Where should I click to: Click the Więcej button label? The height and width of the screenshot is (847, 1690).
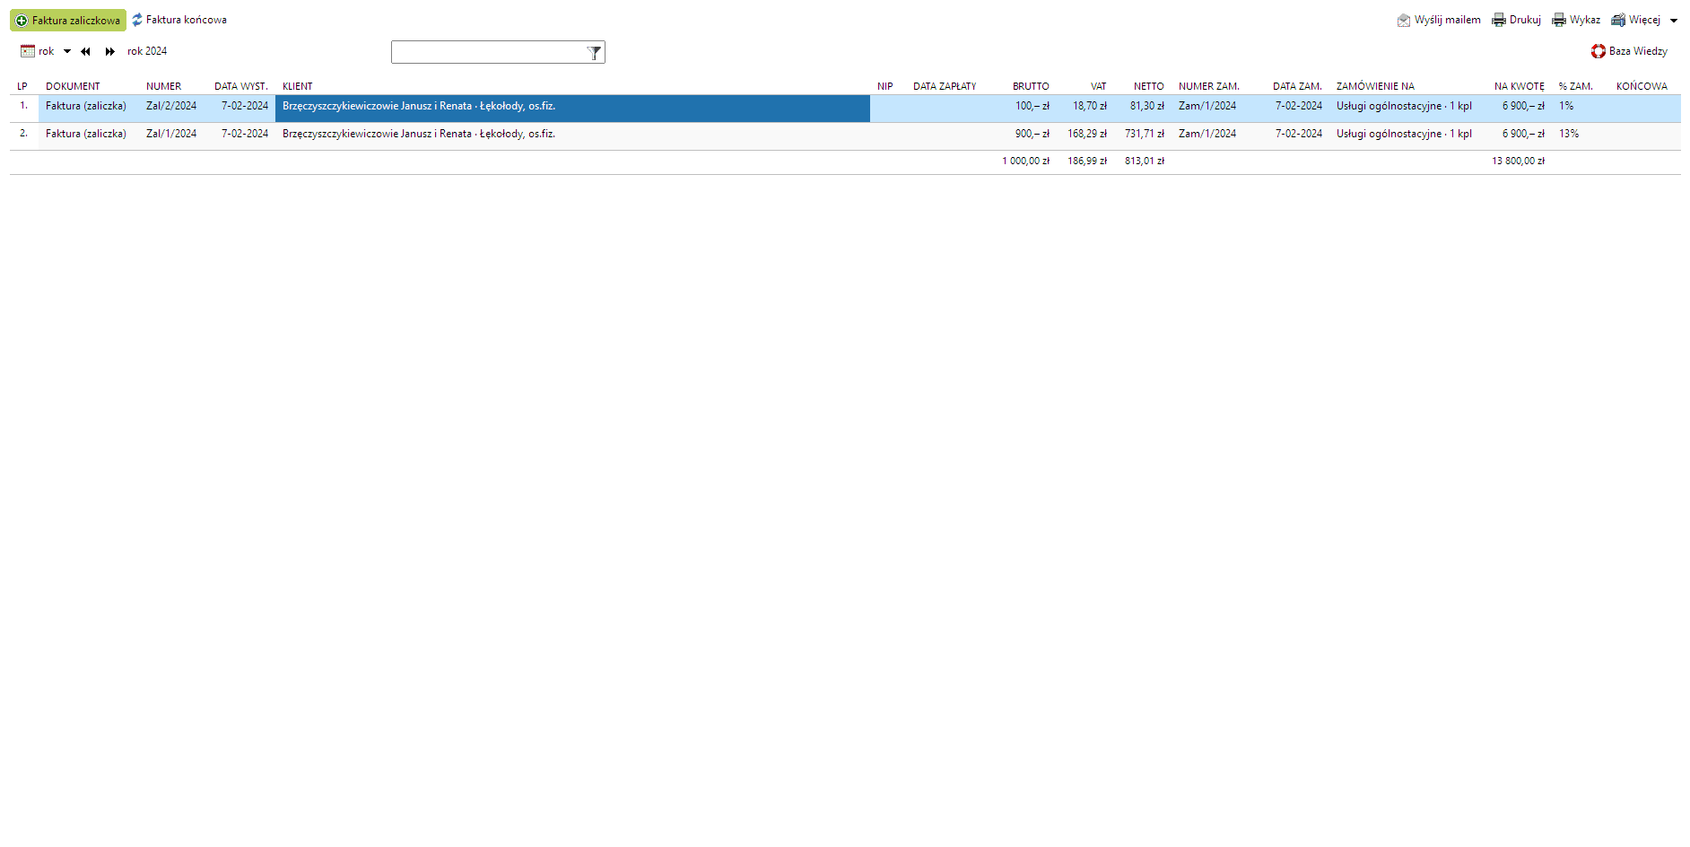1644,20
